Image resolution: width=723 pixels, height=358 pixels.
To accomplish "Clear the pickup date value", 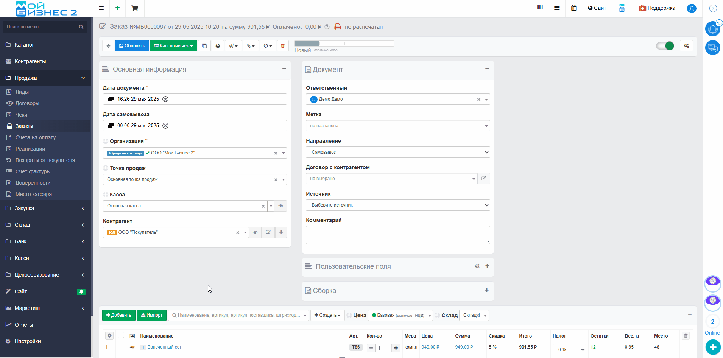I will [x=165, y=126].
